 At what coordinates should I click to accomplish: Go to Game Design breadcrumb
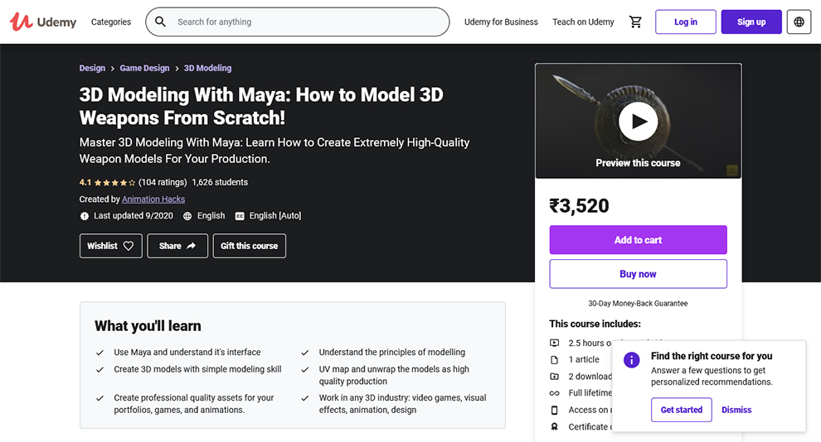(x=144, y=68)
